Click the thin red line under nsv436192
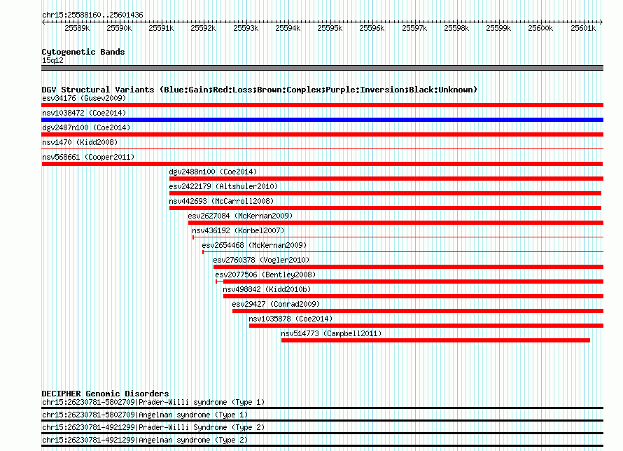 pyautogui.click(x=398, y=237)
